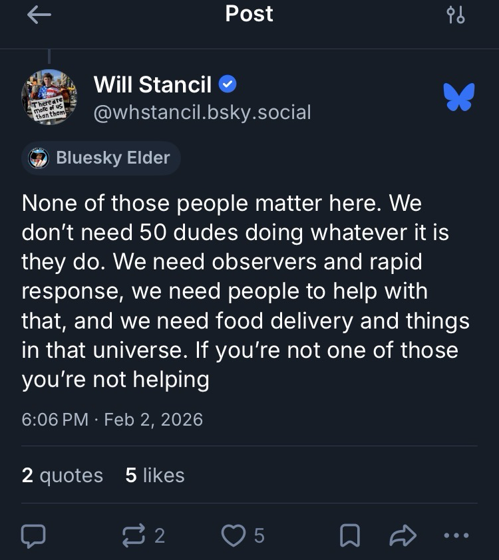499x560 pixels.
Task: Repost this post using repost icon
Action: click(x=134, y=535)
